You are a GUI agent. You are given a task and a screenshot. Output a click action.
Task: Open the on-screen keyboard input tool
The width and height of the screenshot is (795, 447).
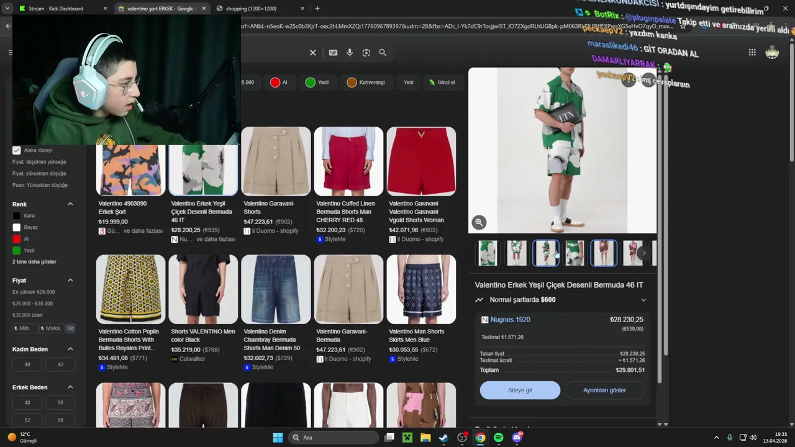point(333,53)
